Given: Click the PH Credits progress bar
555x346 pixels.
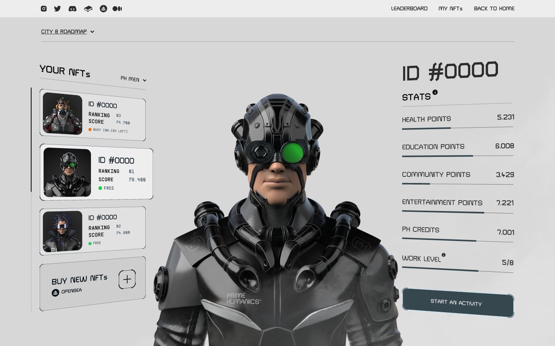Looking at the screenshot, I should (x=457, y=240).
